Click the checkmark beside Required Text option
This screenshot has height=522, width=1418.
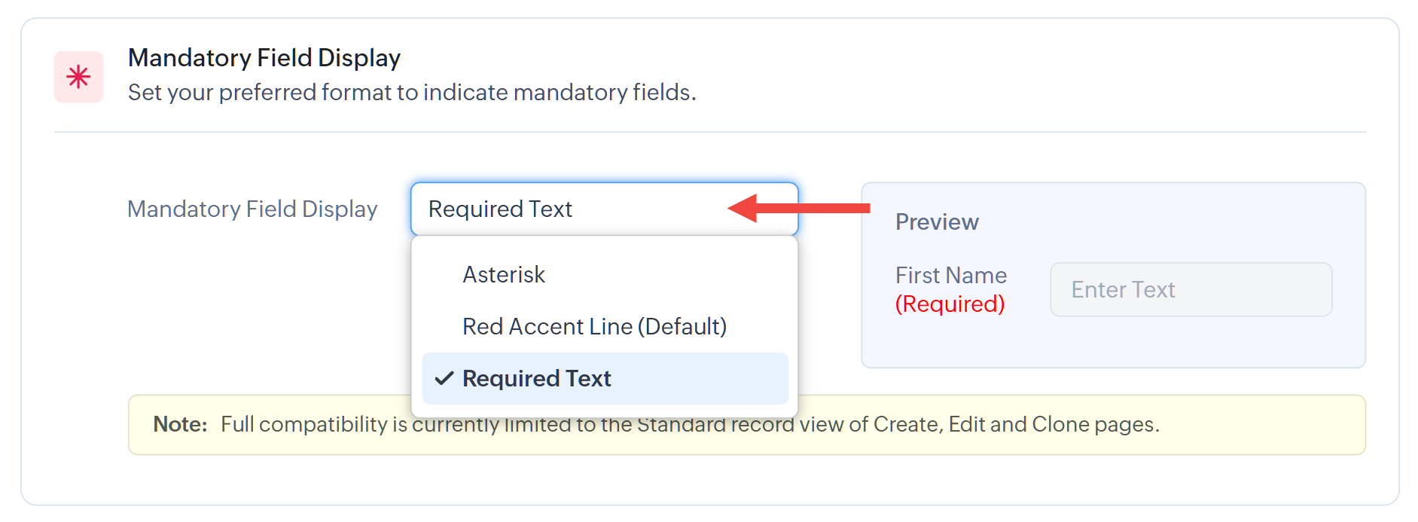click(x=444, y=378)
